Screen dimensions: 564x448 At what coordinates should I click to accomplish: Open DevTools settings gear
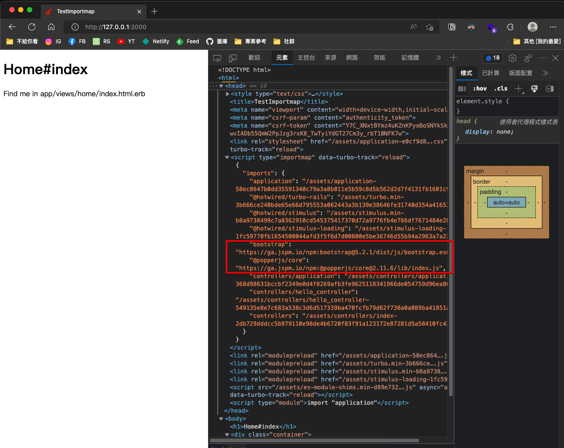512,58
